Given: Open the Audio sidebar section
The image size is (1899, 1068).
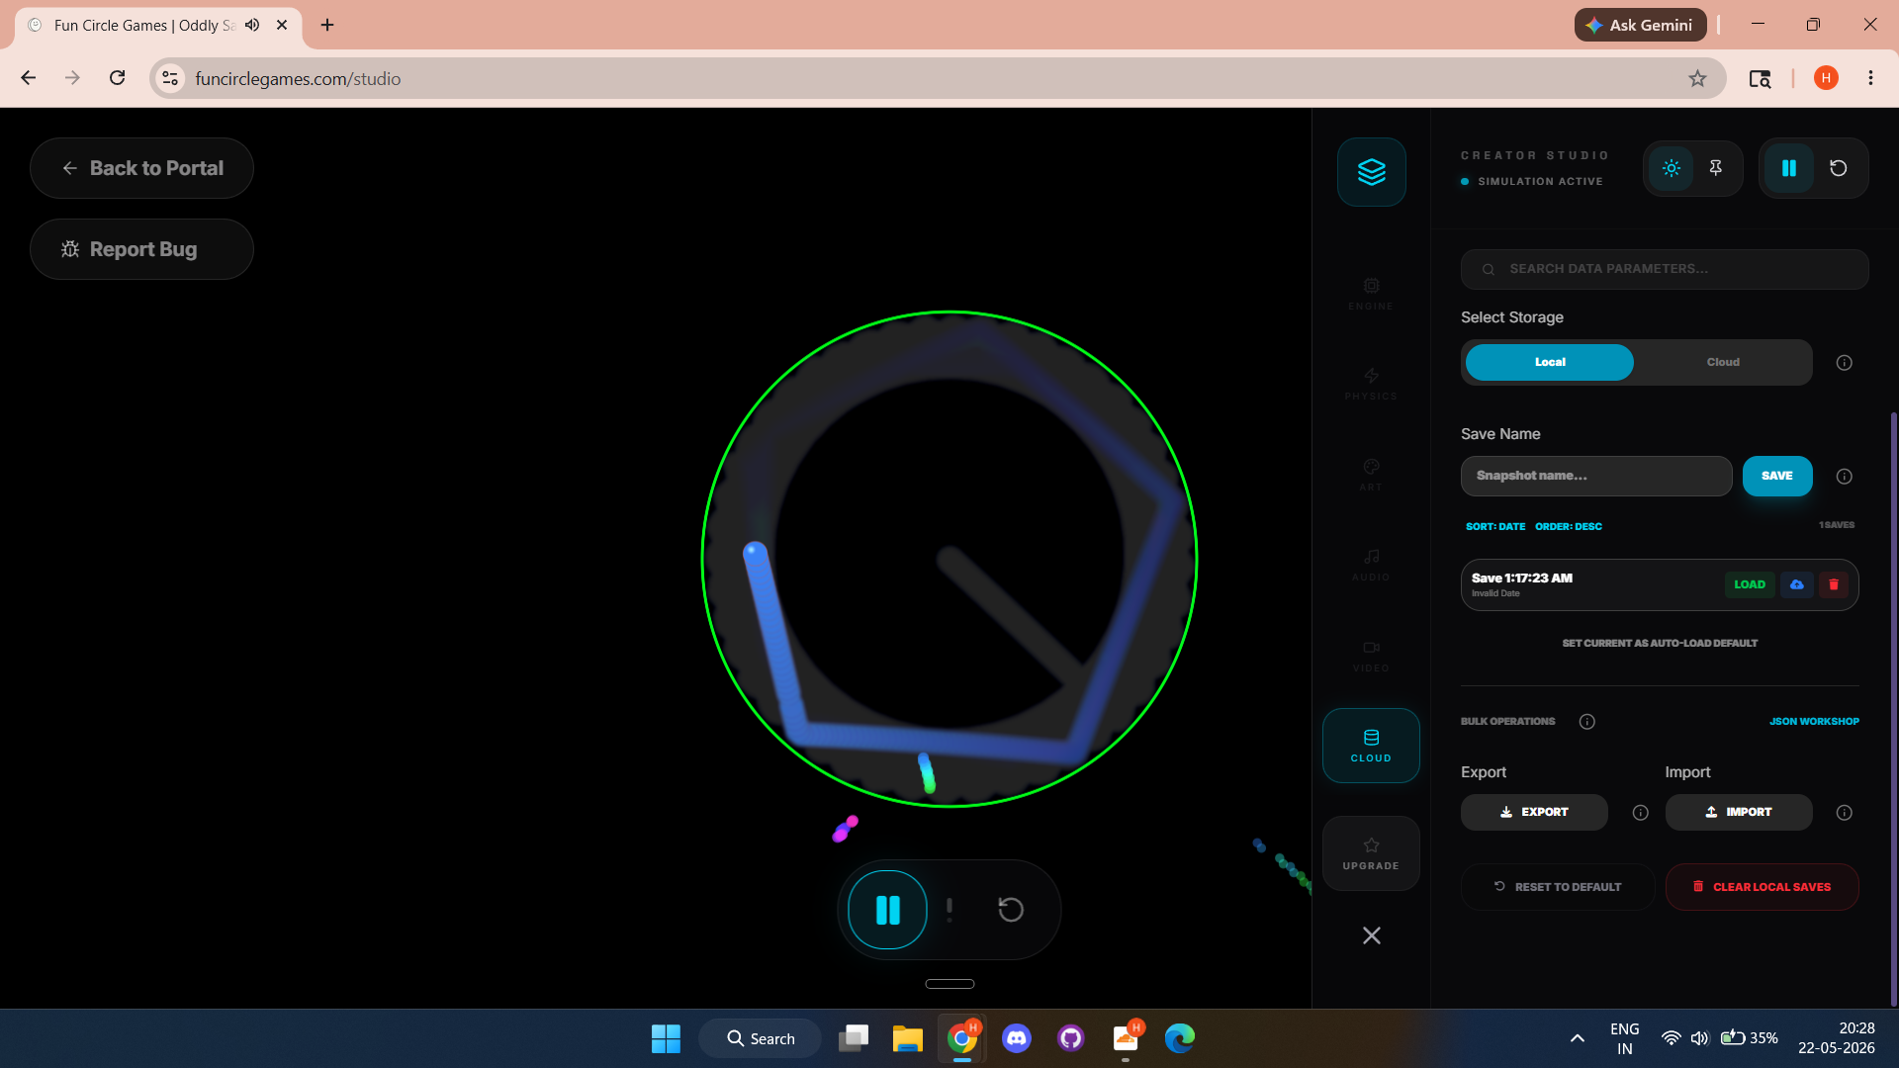Looking at the screenshot, I should [x=1371, y=566].
